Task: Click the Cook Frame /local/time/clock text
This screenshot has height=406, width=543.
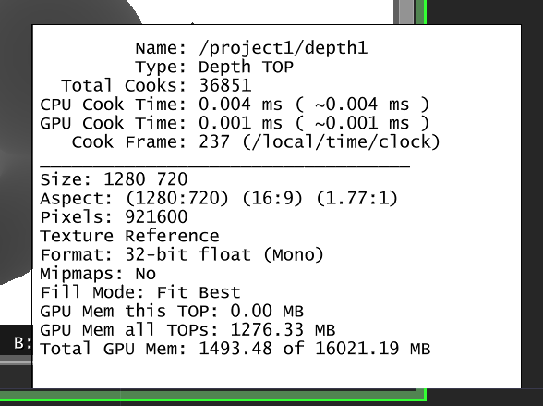Action: pyautogui.click(x=341, y=141)
